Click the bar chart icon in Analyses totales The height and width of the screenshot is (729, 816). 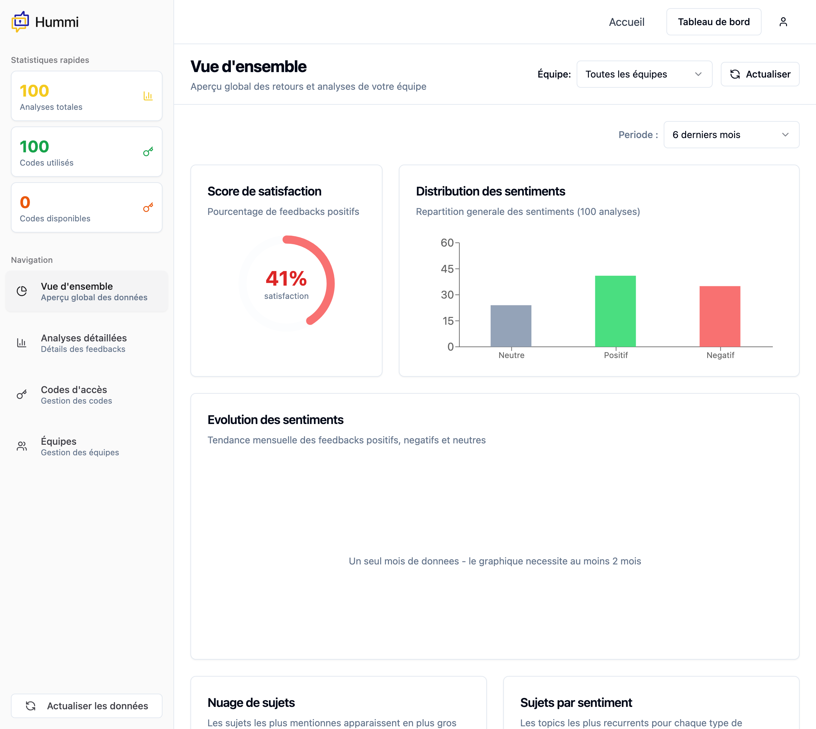click(x=148, y=96)
